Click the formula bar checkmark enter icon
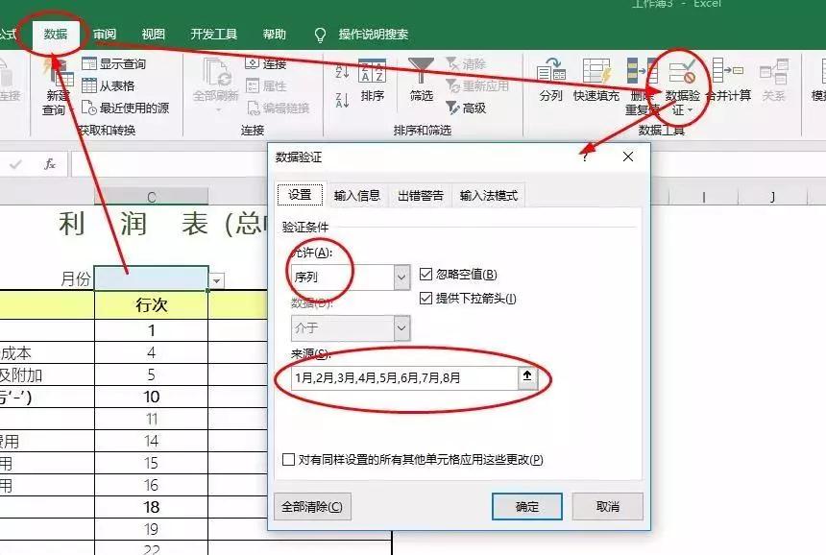This screenshot has height=555, width=826. click(15, 164)
